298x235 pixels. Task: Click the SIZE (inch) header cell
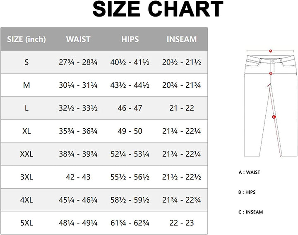point(26,39)
